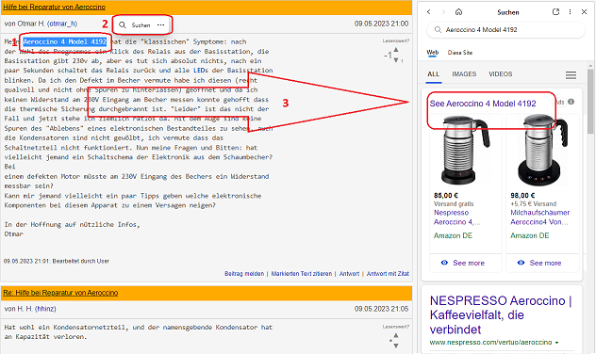The image size is (596, 354).
Task: Click the 09.05.2023 21:05 timestamp
Action: coord(381,309)
